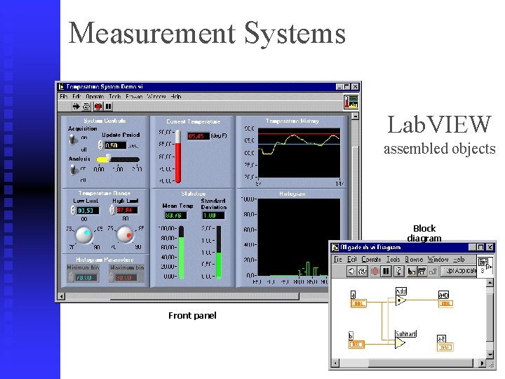This screenshot has width=505, height=379.
Task: Open Help menu in Temperature System Demo window
Action: click(176, 96)
